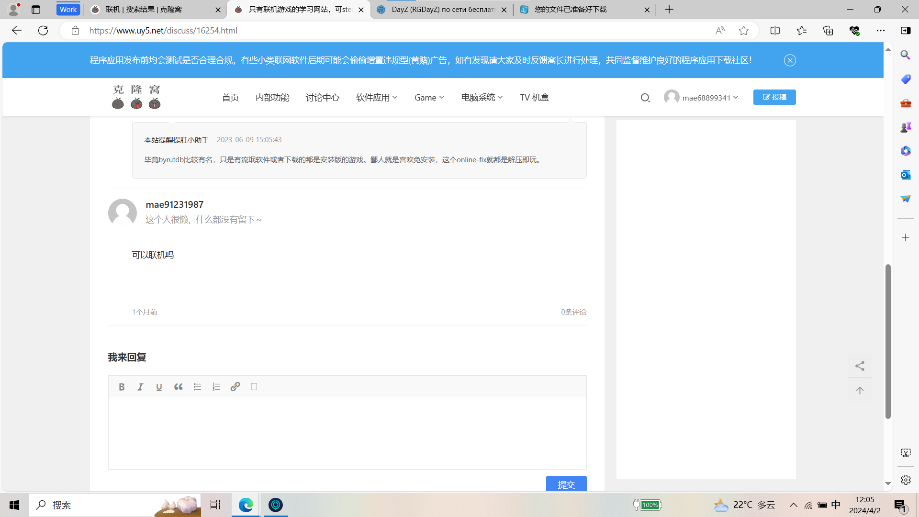Add a sidebar app with plus
This screenshot has width=919, height=517.
pyautogui.click(x=906, y=237)
